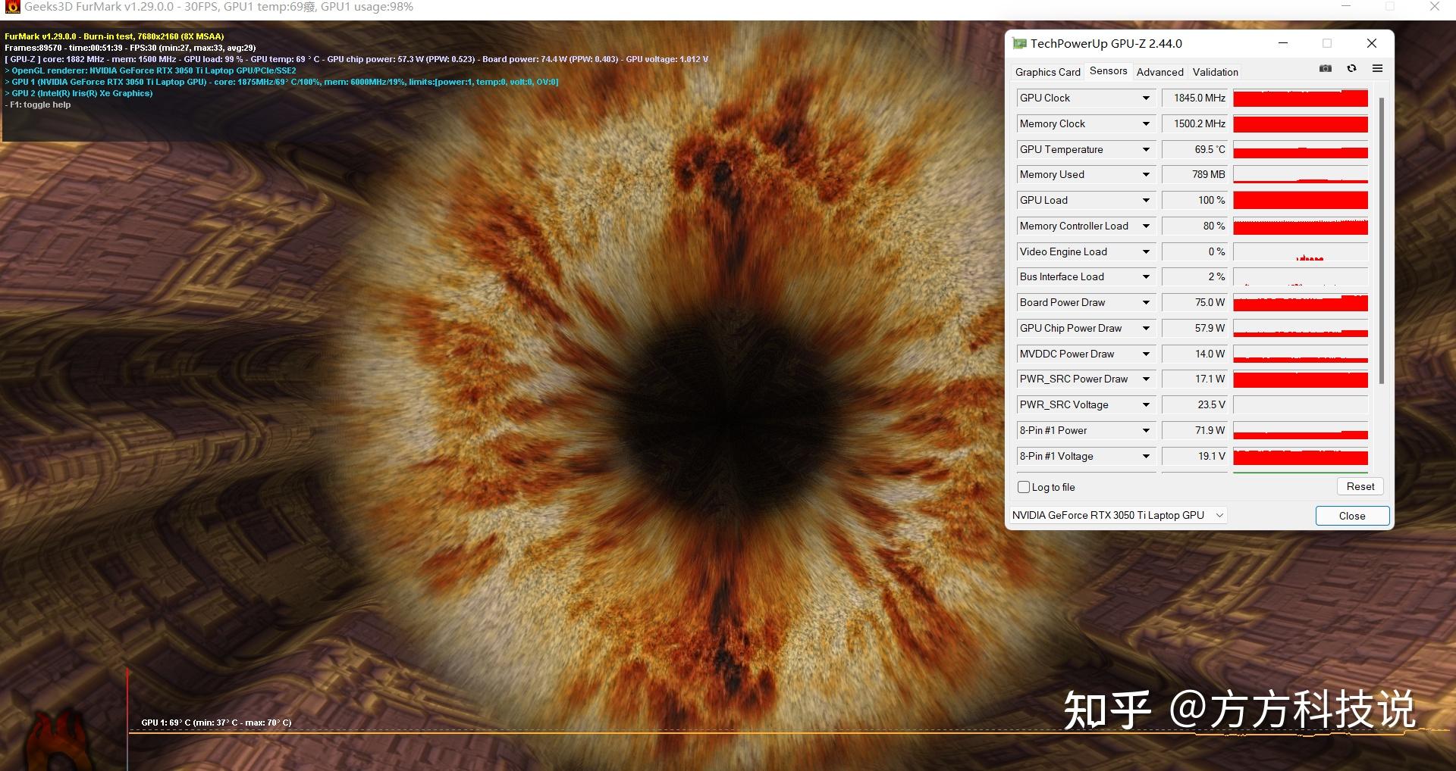Click the Reset button
This screenshot has height=771, width=1456.
pyautogui.click(x=1360, y=487)
